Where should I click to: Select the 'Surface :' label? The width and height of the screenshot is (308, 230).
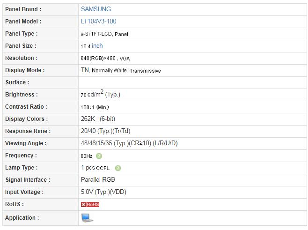(x=17, y=82)
